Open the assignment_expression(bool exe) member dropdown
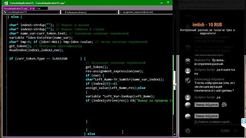 pos(146,12)
